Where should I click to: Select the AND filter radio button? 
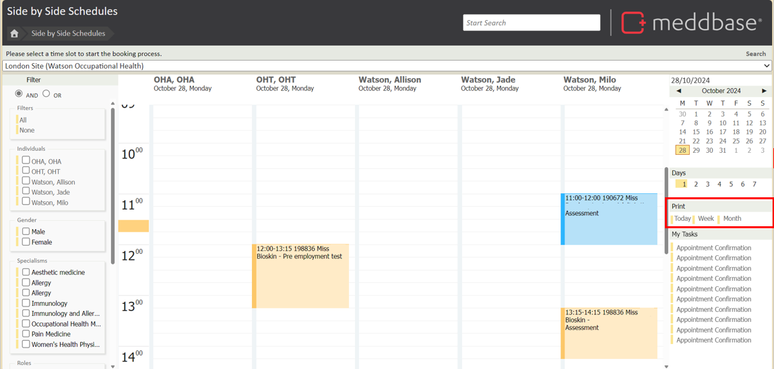click(19, 94)
